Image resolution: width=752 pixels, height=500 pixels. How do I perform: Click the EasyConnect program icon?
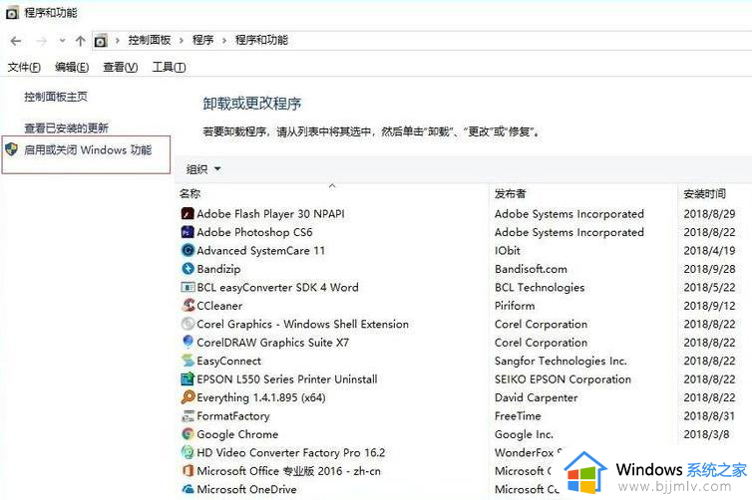tap(188, 361)
